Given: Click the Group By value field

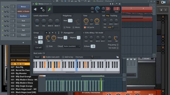Looking at the screenshot, I should 40,42.
